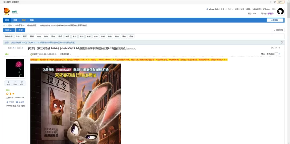290x144 pixels.
Task: Click the width toggle icon beside DIY
Action: pos(271,2)
